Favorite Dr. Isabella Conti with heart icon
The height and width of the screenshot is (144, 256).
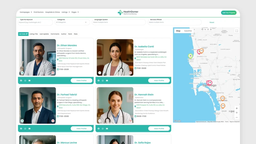(x=130, y=73)
